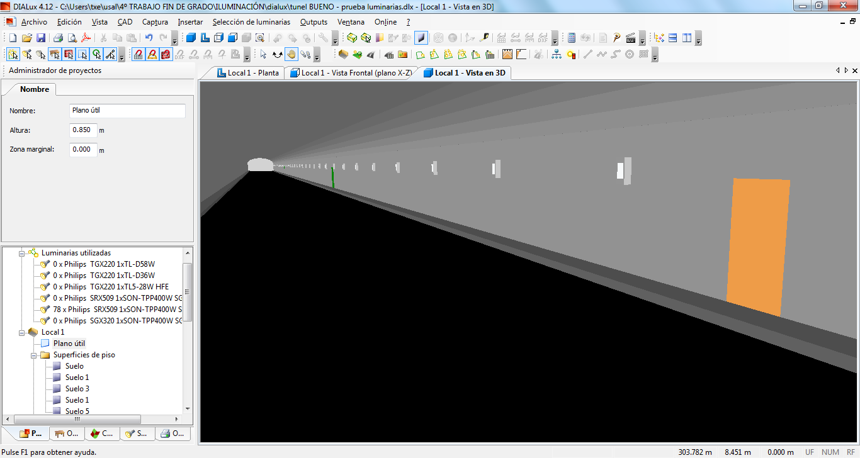This screenshot has width=860, height=458.
Task: Collapse the Superficies de piso folder
Action: coord(33,355)
